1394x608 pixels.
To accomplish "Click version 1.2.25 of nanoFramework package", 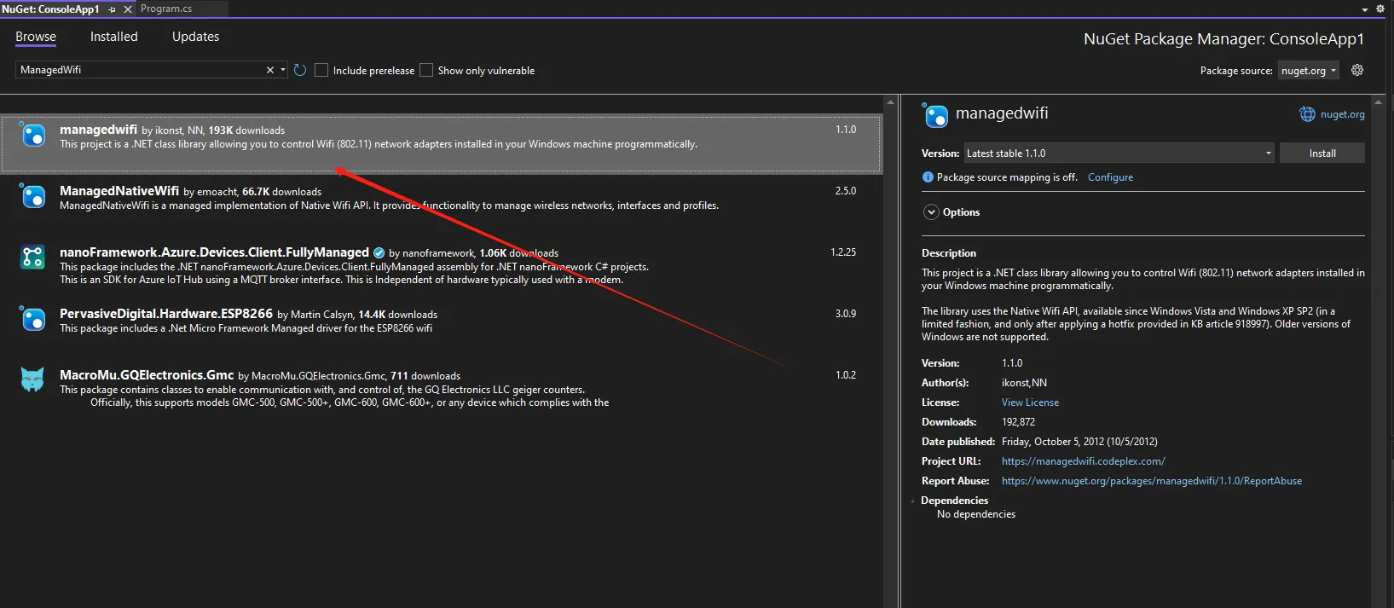I will click(x=843, y=252).
